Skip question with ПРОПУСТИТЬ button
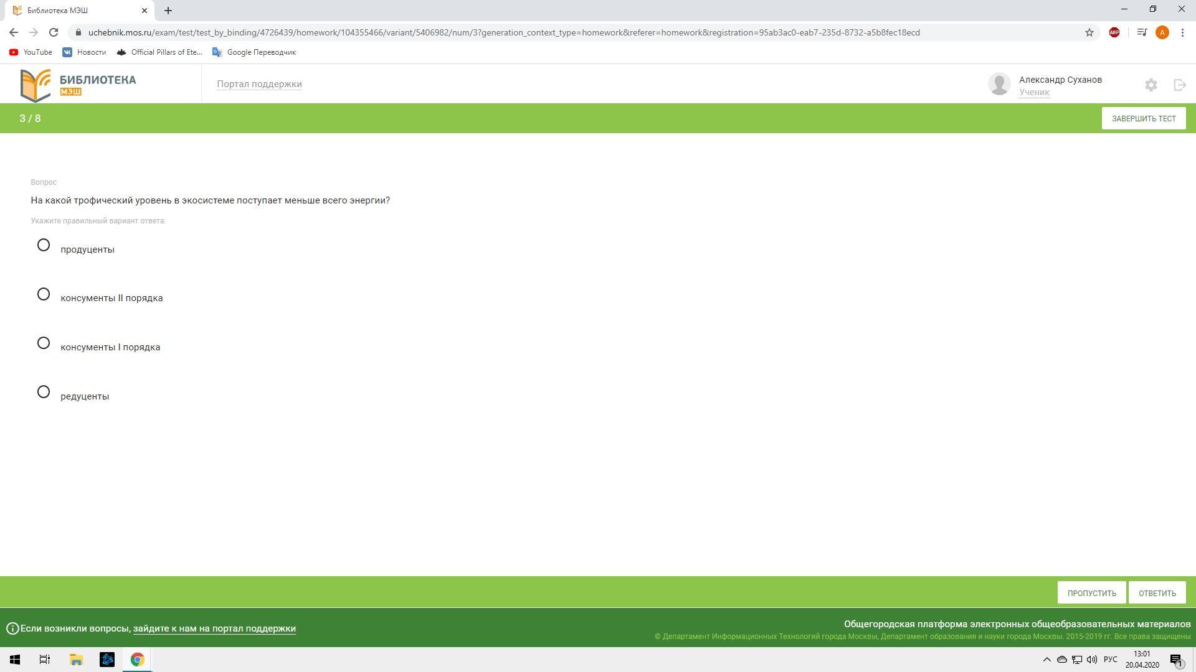 click(1091, 593)
